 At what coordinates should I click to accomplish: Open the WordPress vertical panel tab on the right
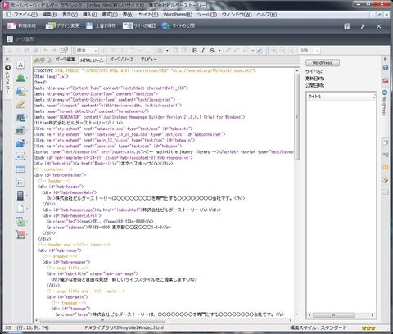[385, 102]
